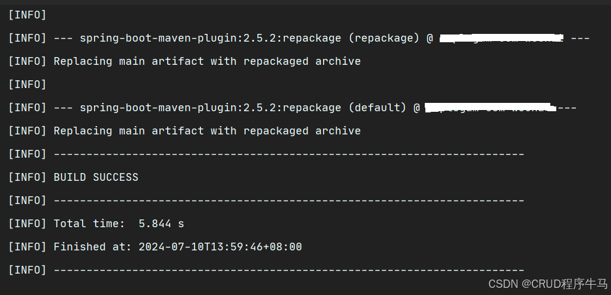611x295 pixels.
Task: Click the topmost empty [INFO] line
Action: (x=27, y=15)
